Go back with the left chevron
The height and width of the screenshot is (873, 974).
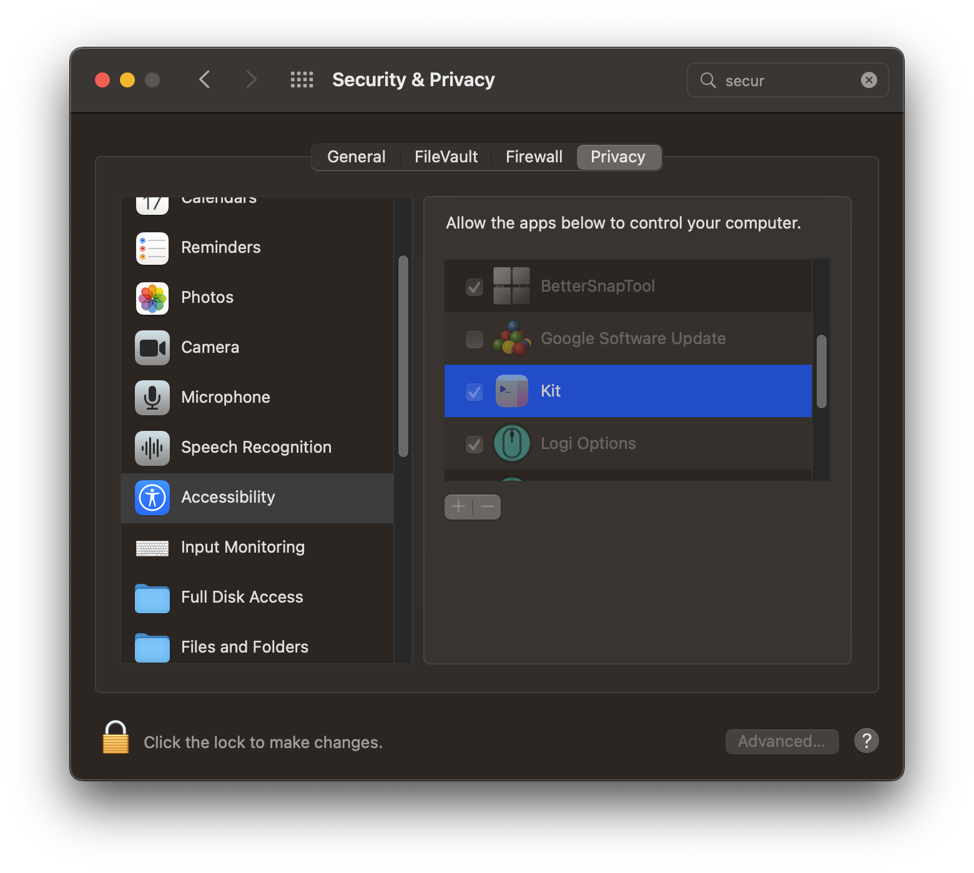click(x=204, y=80)
